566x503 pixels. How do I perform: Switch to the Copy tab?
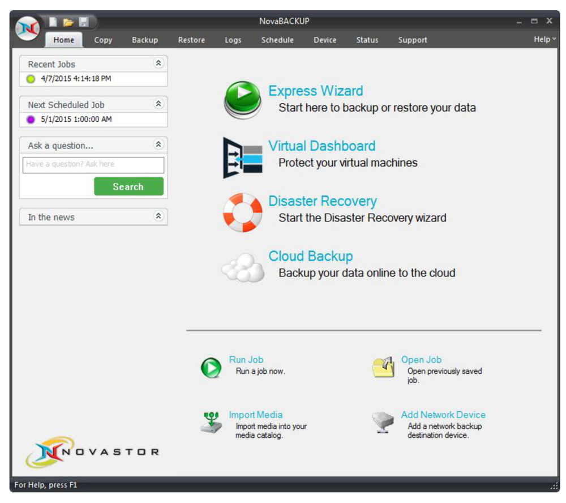pyautogui.click(x=103, y=40)
